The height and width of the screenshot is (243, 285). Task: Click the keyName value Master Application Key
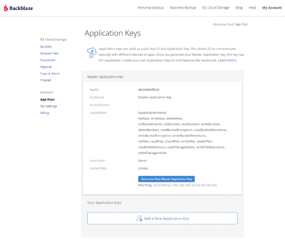point(155,97)
